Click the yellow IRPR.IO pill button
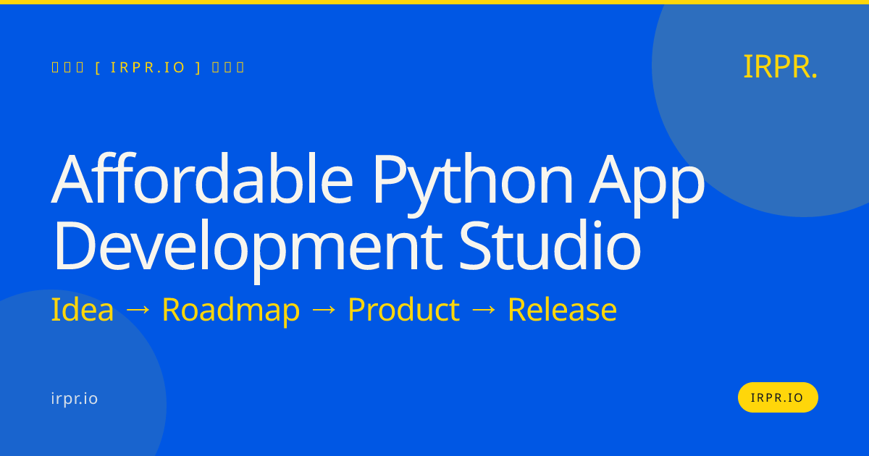 click(x=778, y=397)
